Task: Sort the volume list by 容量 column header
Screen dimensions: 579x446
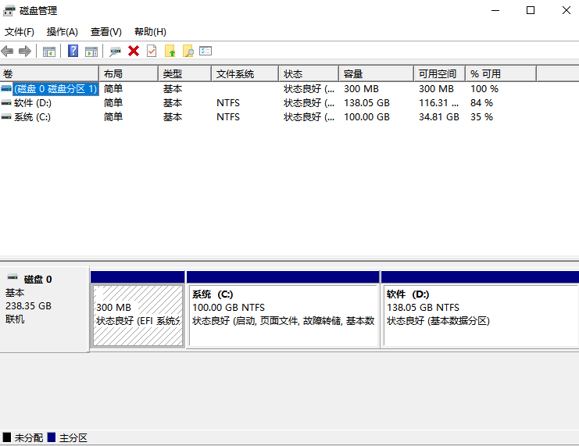Action: 375,73
